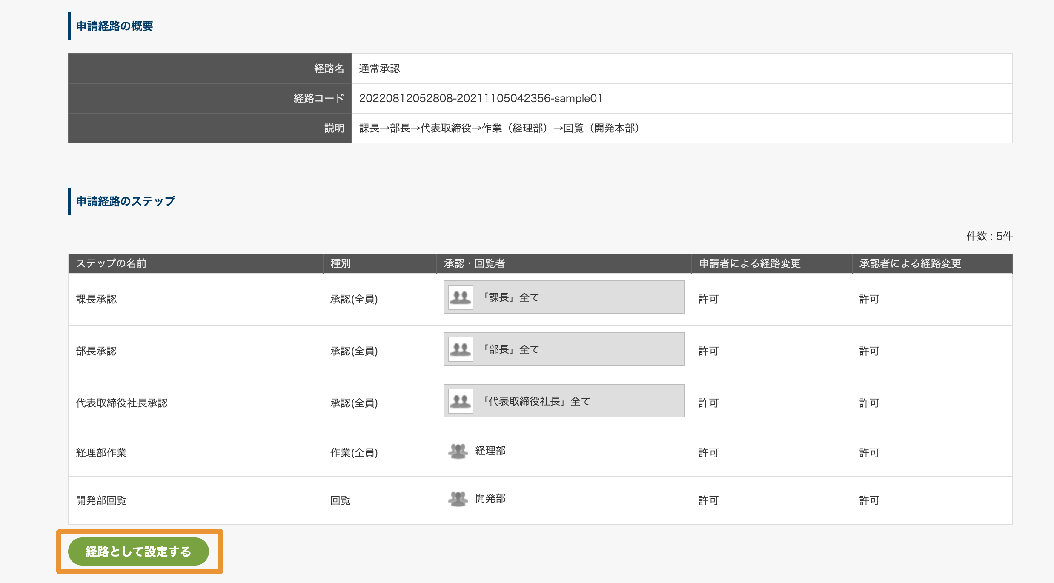Click 承認者 許可 in 部長承認 row
1054x583 pixels.
click(869, 351)
